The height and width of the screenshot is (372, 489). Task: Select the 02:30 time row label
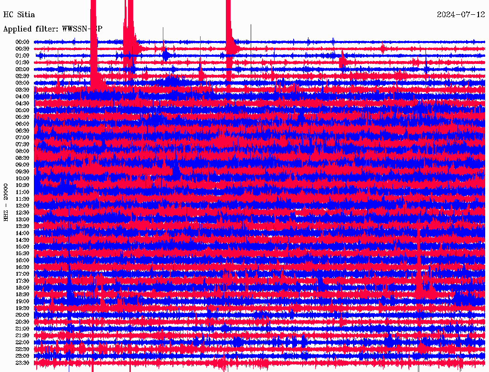pos(22,76)
